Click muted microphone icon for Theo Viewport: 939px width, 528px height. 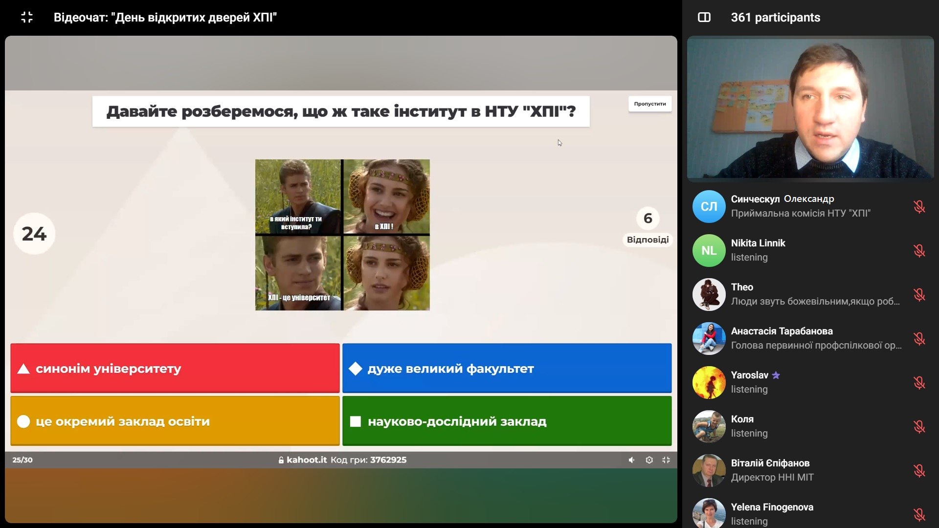(919, 294)
